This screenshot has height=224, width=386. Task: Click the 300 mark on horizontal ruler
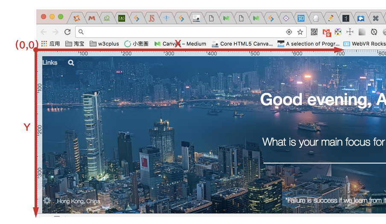pyautogui.click(x=169, y=53)
